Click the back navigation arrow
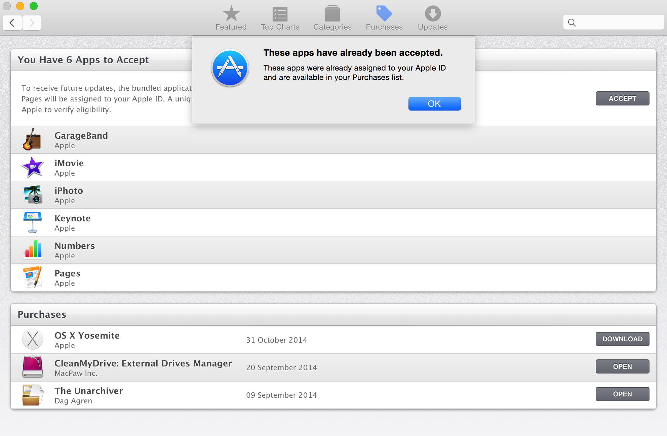Image resolution: width=667 pixels, height=436 pixels. point(12,23)
